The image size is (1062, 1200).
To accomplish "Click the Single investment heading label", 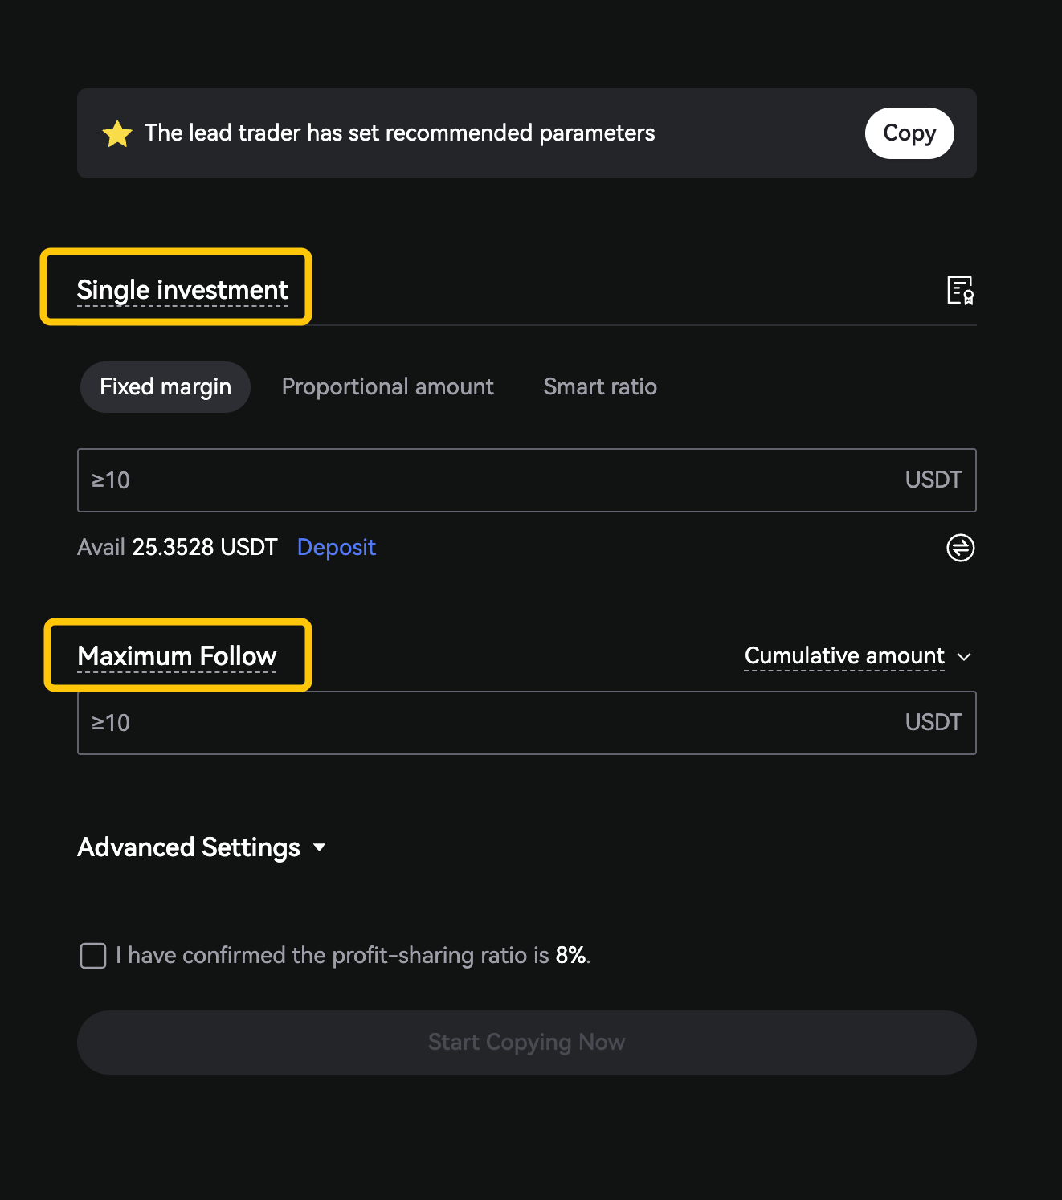I will pyautogui.click(x=182, y=290).
